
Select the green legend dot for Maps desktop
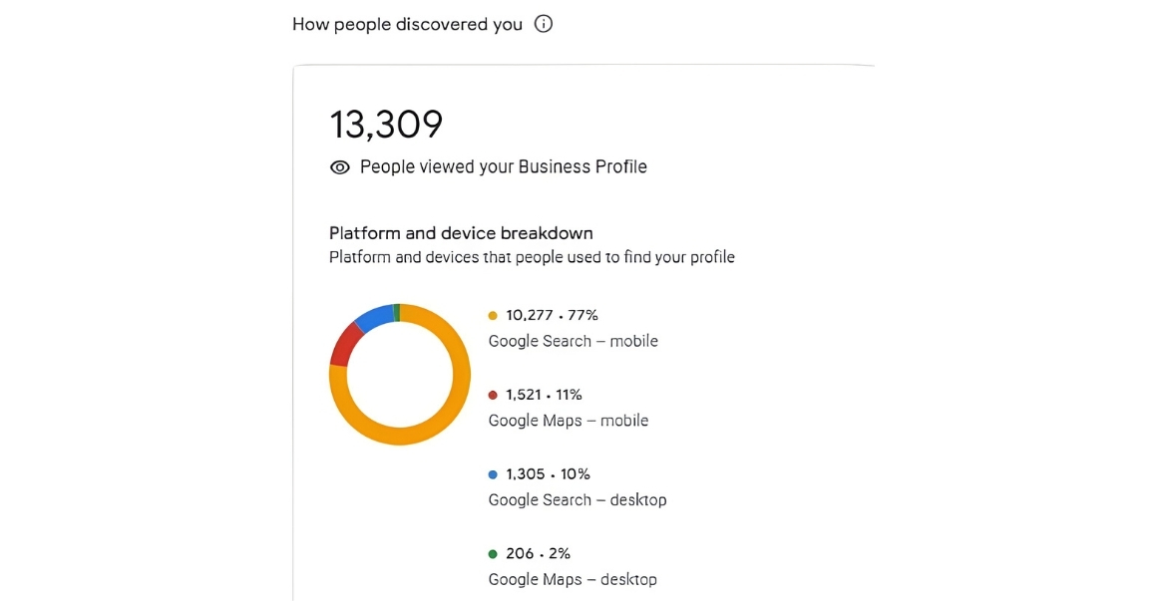click(x=493, y=554)
